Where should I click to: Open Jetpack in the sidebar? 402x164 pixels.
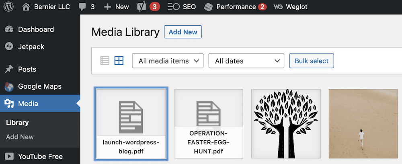point(31,47)
